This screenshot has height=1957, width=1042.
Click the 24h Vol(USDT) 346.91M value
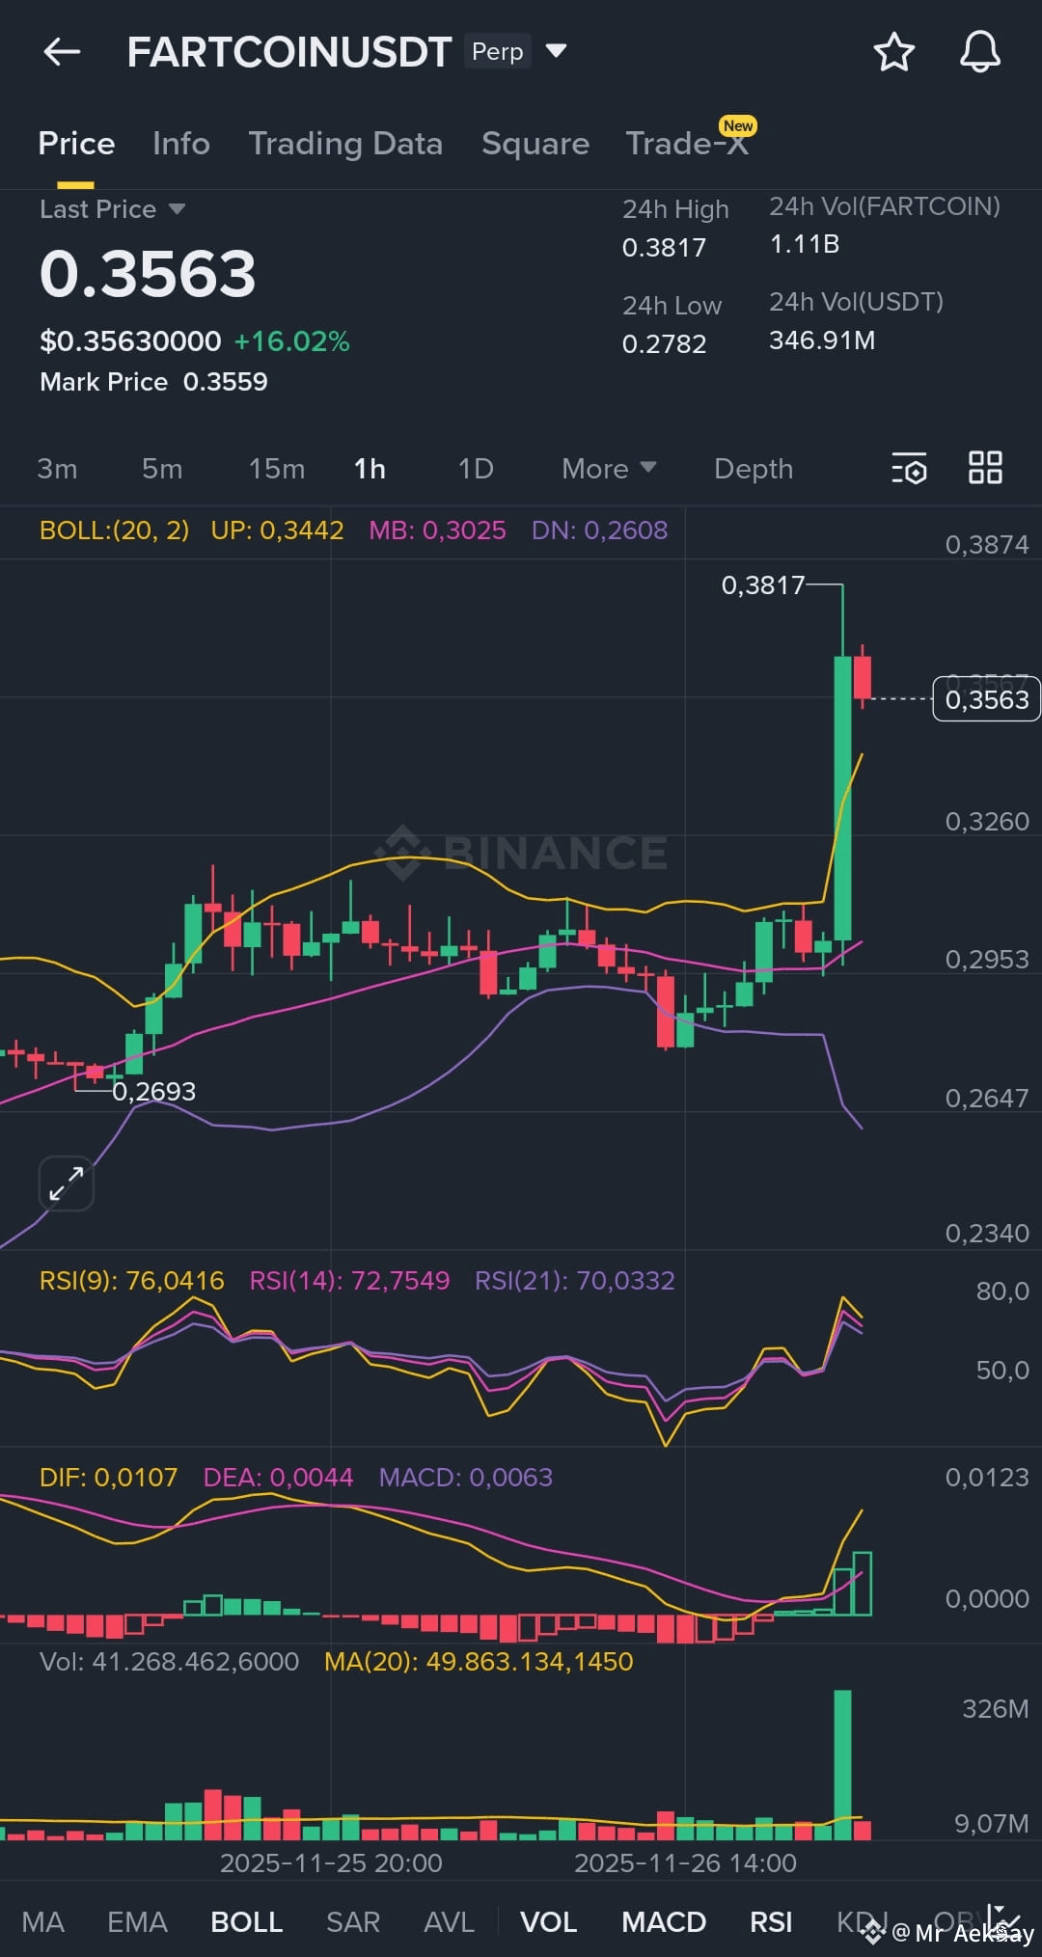(822, 340)
